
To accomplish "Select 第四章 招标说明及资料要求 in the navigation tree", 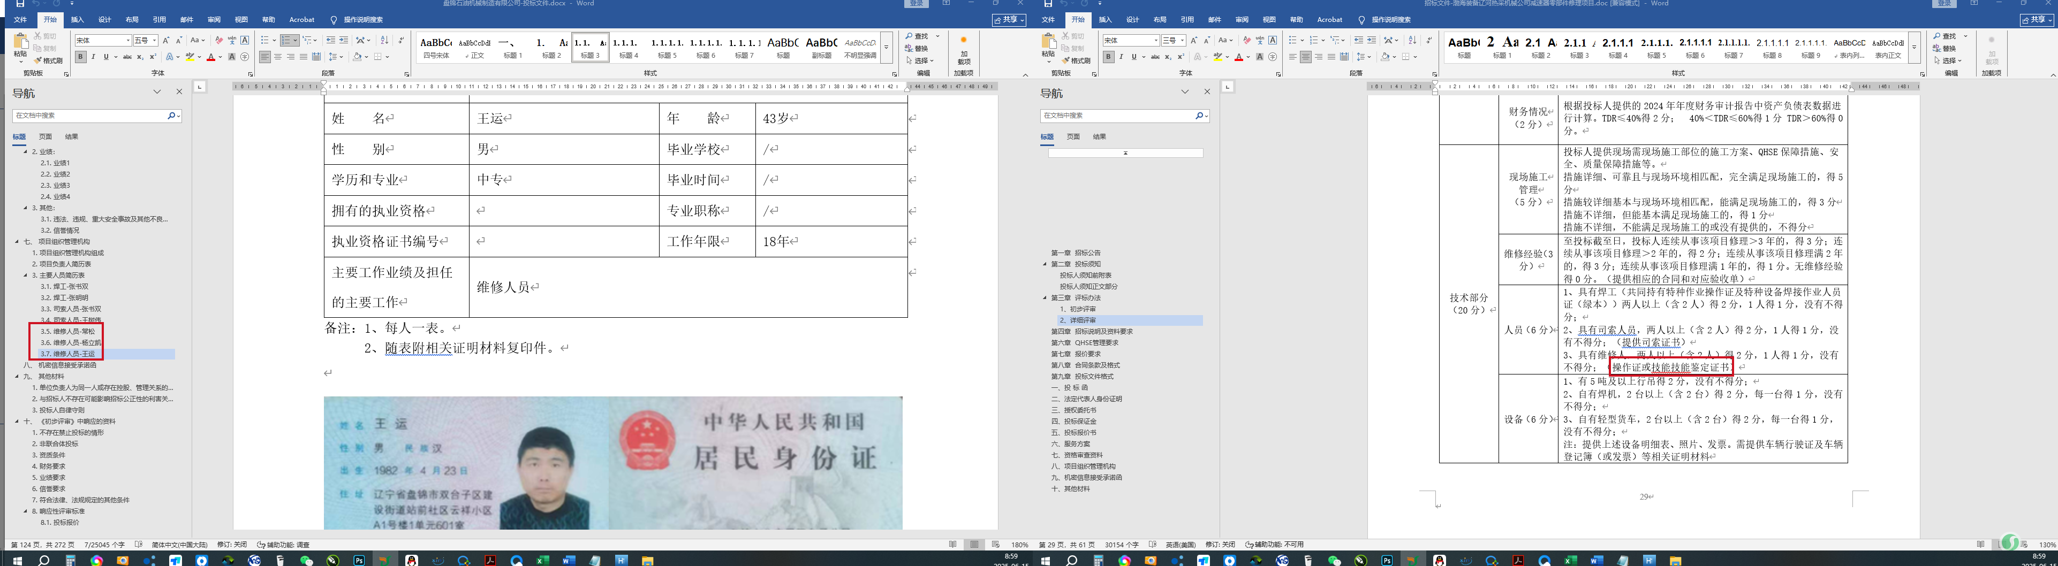I will click(x=1091, y=331).
